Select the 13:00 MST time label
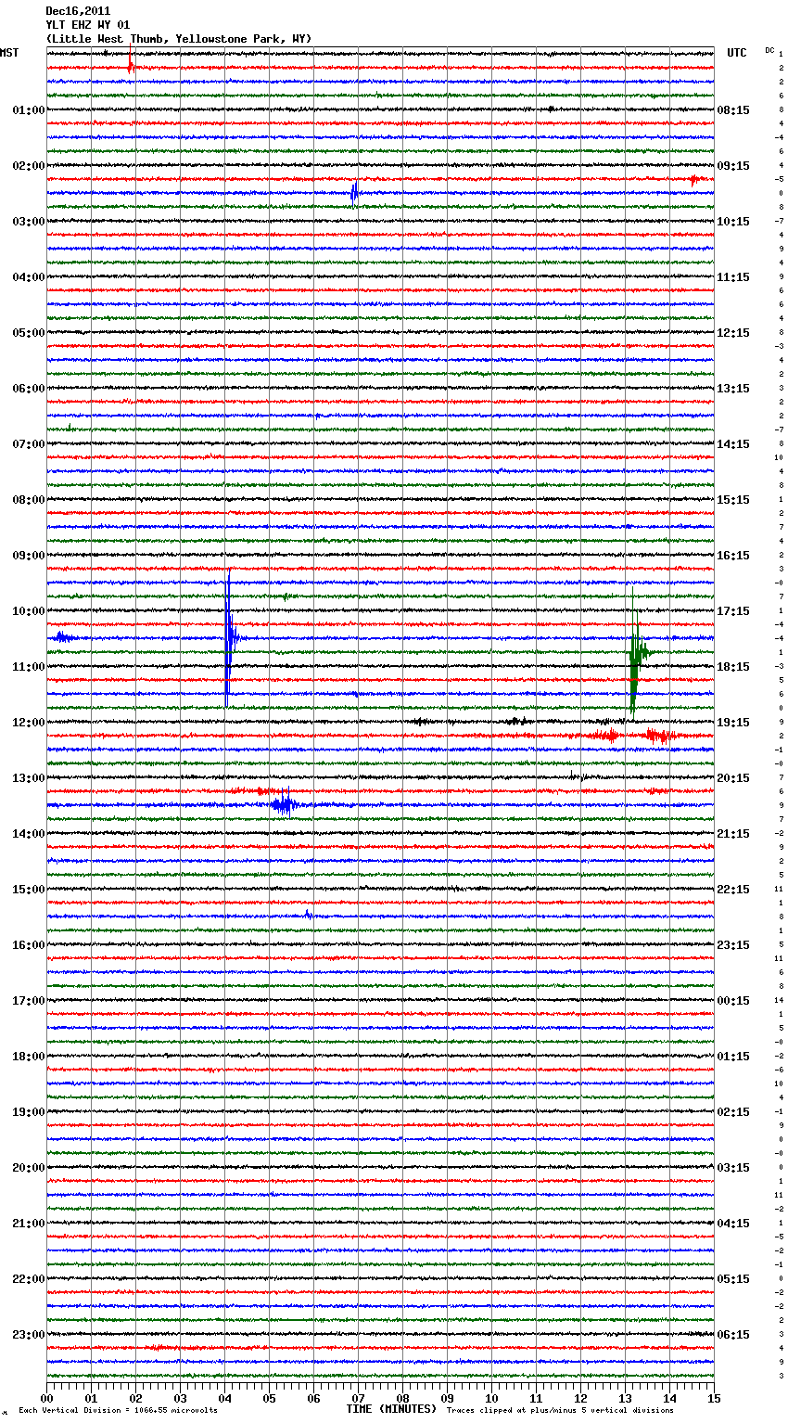788x1423 pixels. [28, 778]
